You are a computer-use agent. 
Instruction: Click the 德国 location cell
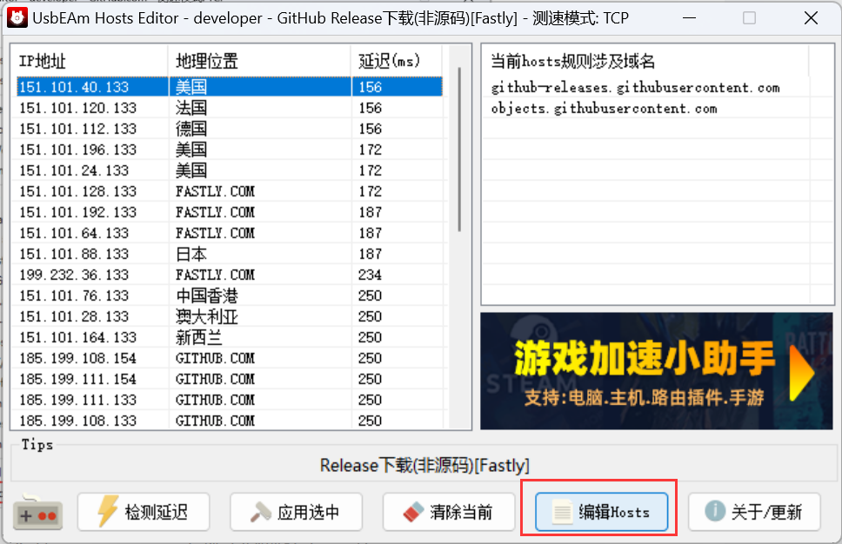point(191,129)
